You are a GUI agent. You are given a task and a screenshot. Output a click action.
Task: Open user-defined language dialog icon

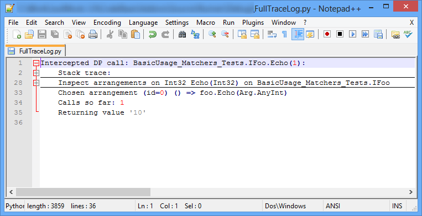coord(310,34)
